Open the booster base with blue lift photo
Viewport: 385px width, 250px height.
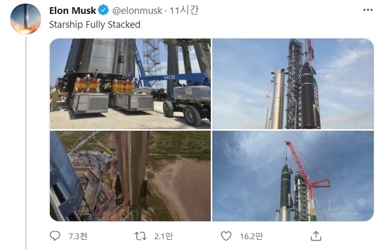(x=130, y=84)
